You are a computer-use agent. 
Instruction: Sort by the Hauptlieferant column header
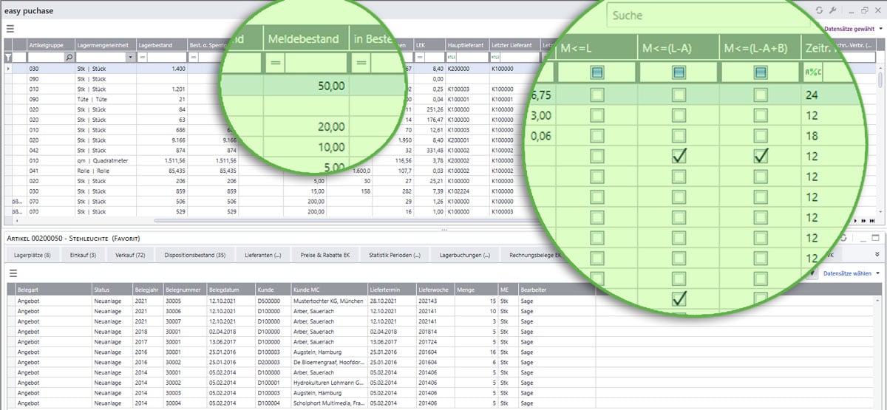click(466, 45)
